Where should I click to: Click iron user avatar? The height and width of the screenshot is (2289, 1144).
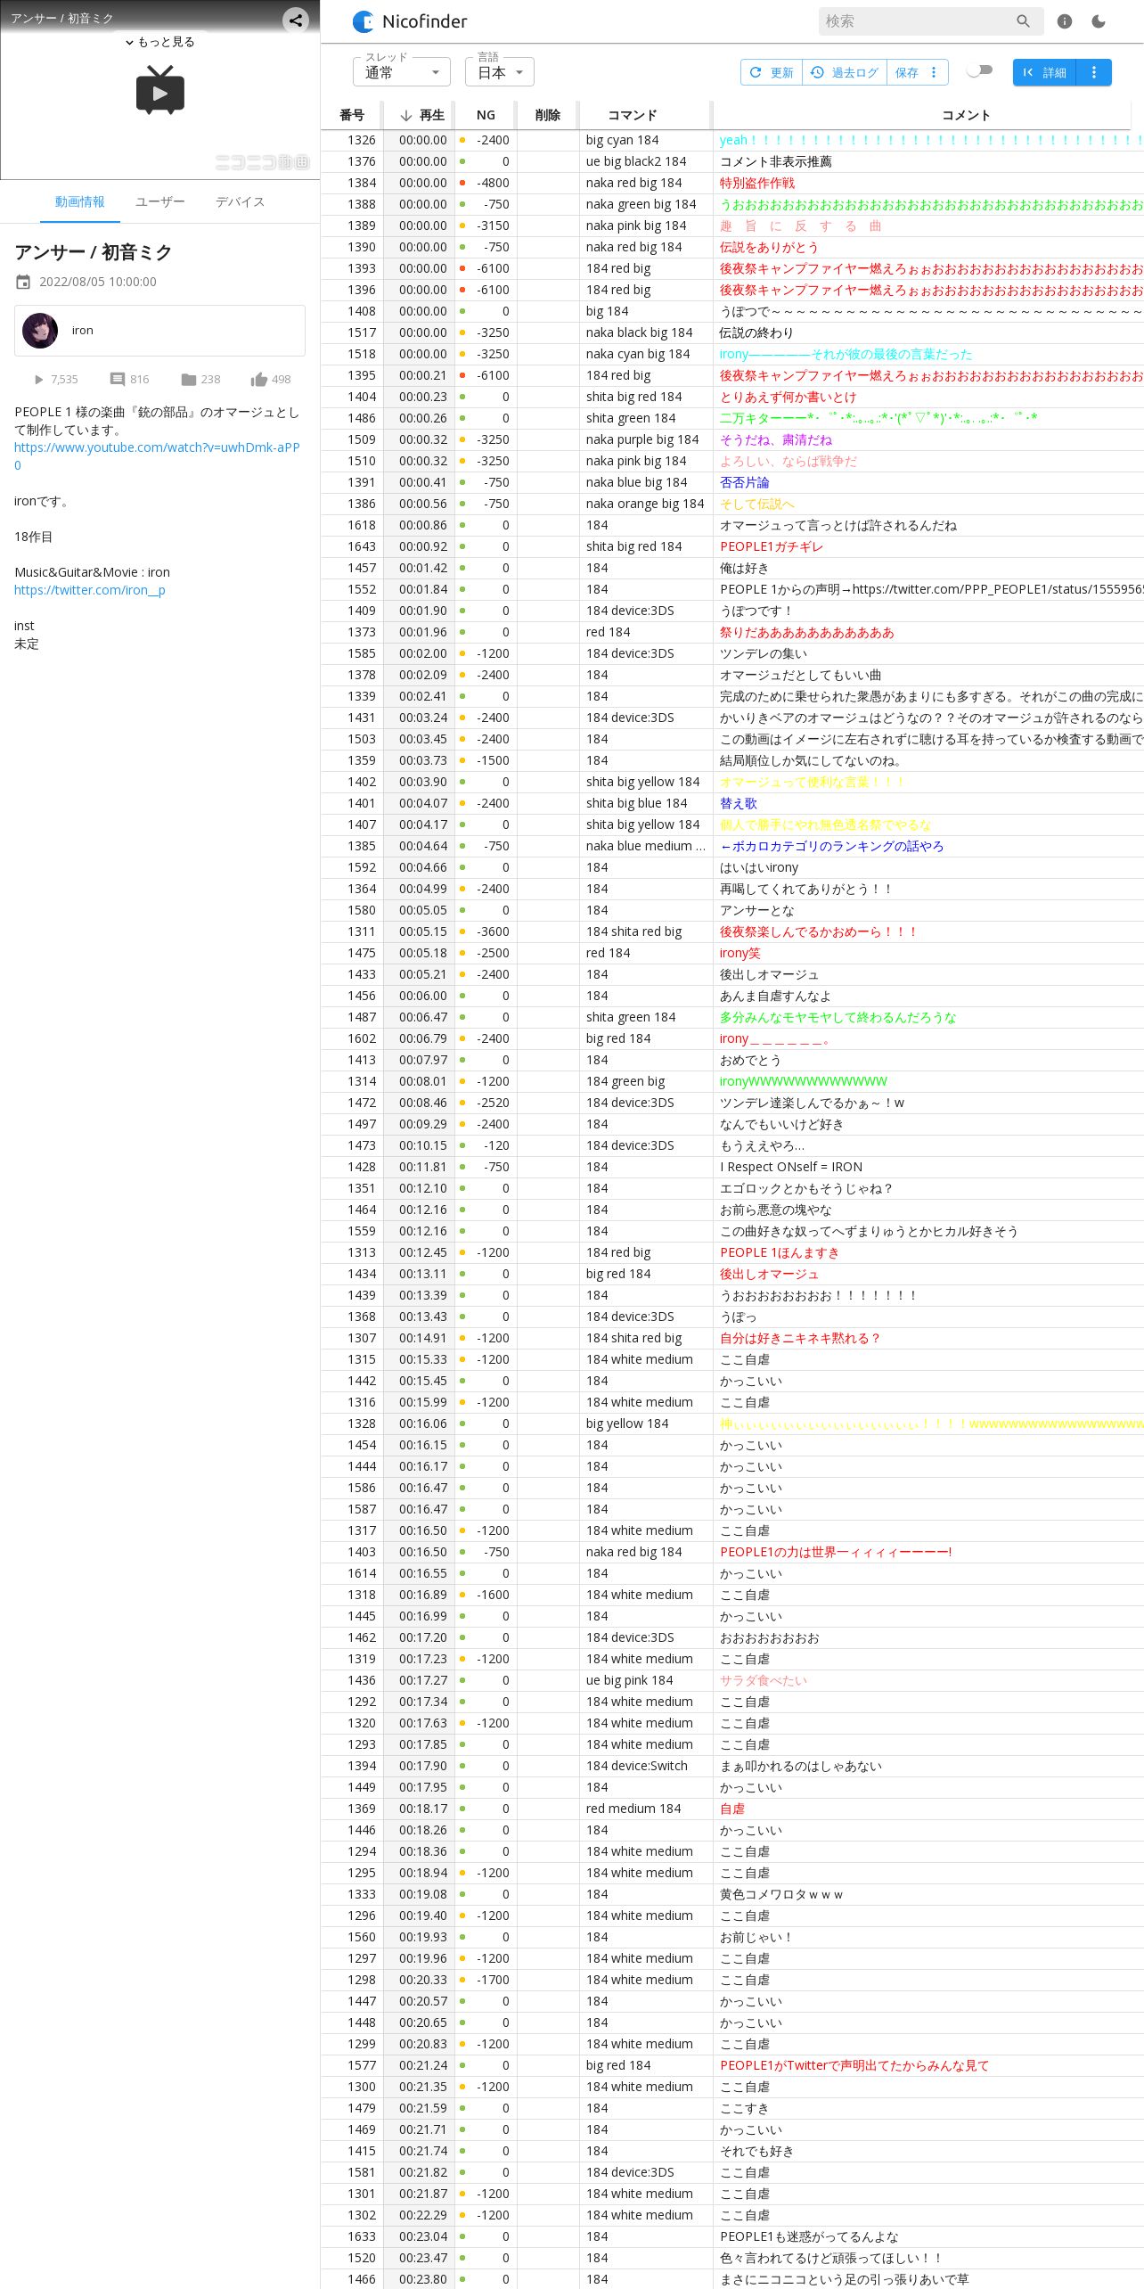(40, 331)
